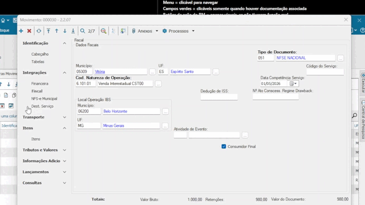Open the Dest. Serviço menu item
The height and width of the screenshot is (205, 365).
(42, 106)
